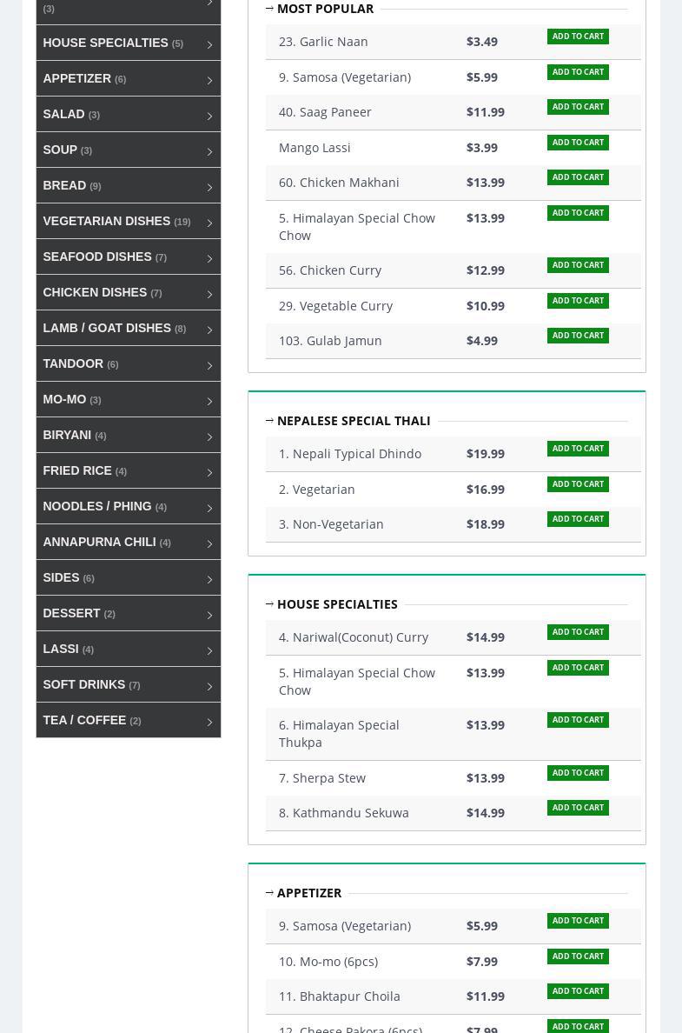Select the Kathmandu Sekuwa item name
This screenshot has height=1033, width=682.
[343, 813]
